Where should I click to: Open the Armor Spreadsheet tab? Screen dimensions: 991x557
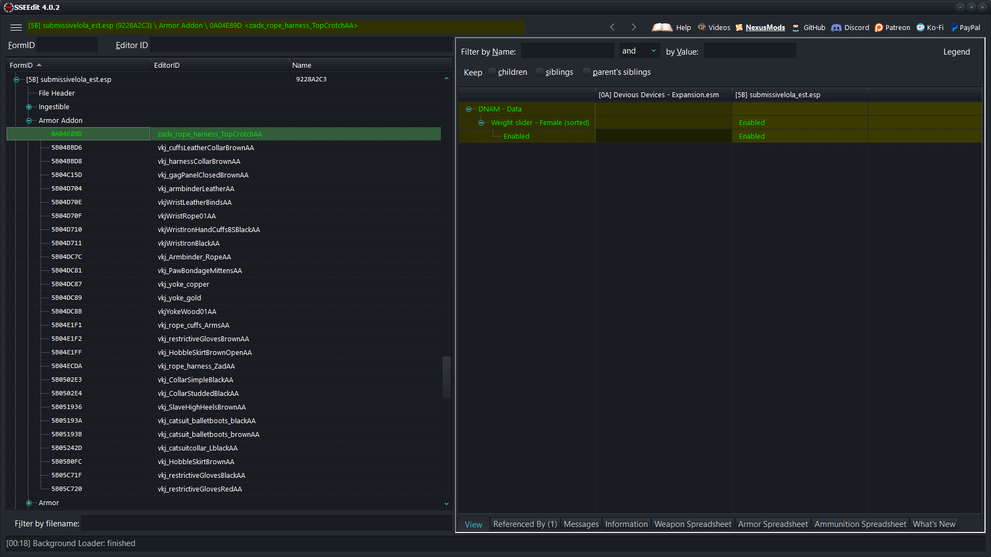(772, 524)
